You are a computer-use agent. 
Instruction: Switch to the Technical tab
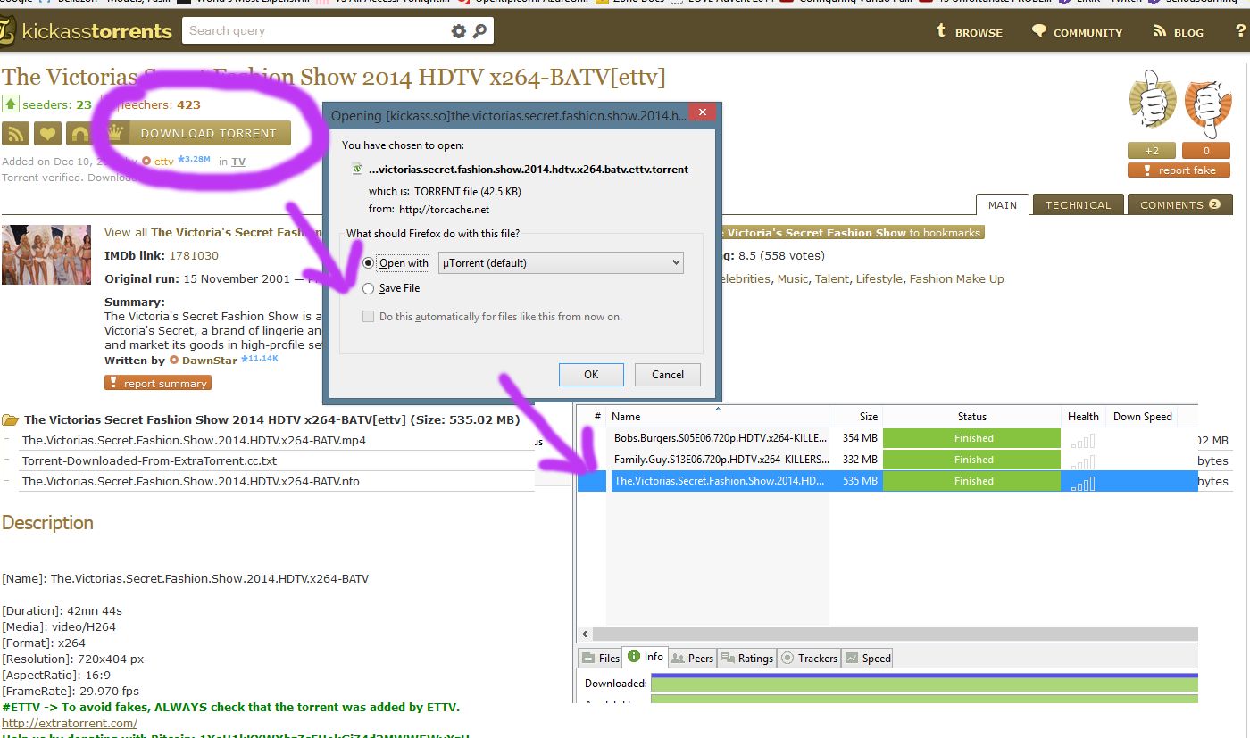coord(1078,205)
